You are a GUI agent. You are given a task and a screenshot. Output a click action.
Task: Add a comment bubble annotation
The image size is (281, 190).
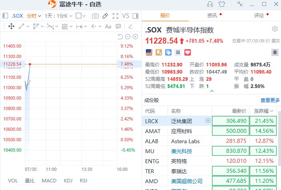click(118, 26)
